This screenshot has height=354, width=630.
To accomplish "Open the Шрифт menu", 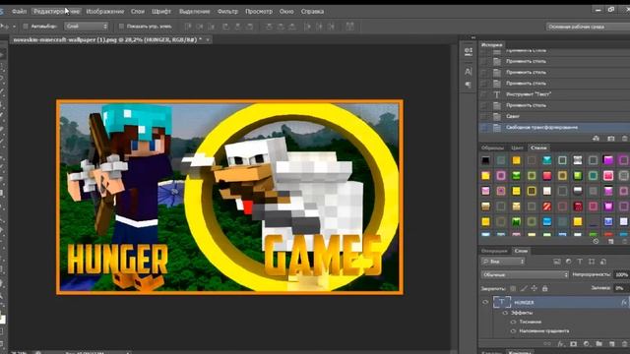I will click(161, 11).
